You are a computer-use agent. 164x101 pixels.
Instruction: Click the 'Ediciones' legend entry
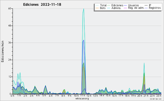(x=117, y=5)
